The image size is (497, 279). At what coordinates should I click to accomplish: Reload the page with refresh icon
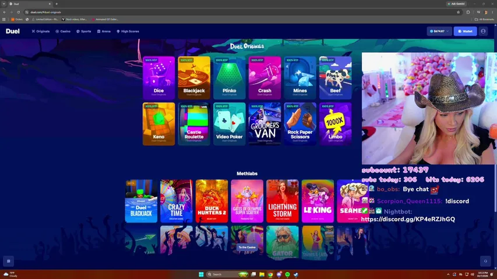(19, 12)
